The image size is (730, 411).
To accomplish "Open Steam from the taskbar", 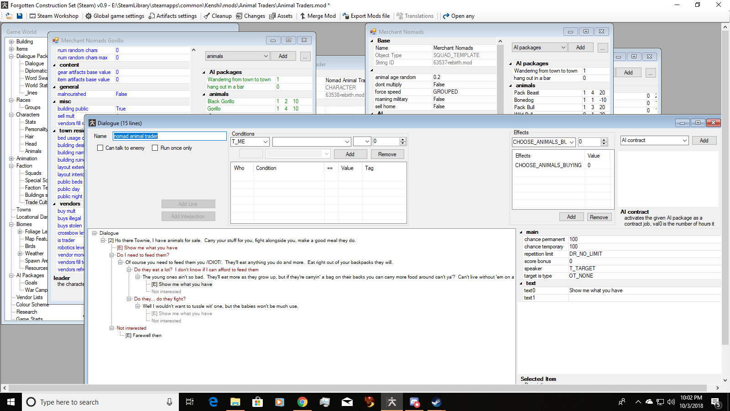I will click(437, 402).
